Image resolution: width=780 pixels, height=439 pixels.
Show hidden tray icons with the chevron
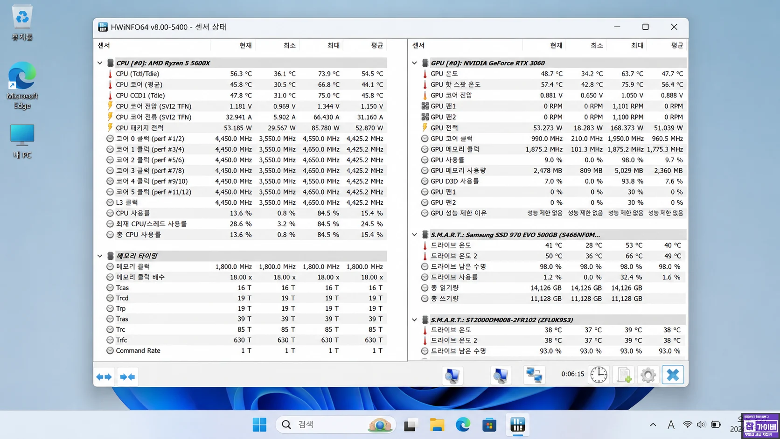click(653, 425)
